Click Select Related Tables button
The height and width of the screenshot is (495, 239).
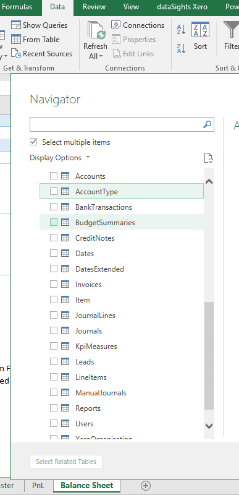point(66,462)
